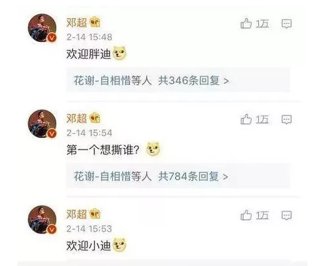The width and height of the screenshot is (335, 266).
Task: Open 邓超 username link on 15:53 comment
Action: pos(77,214)
